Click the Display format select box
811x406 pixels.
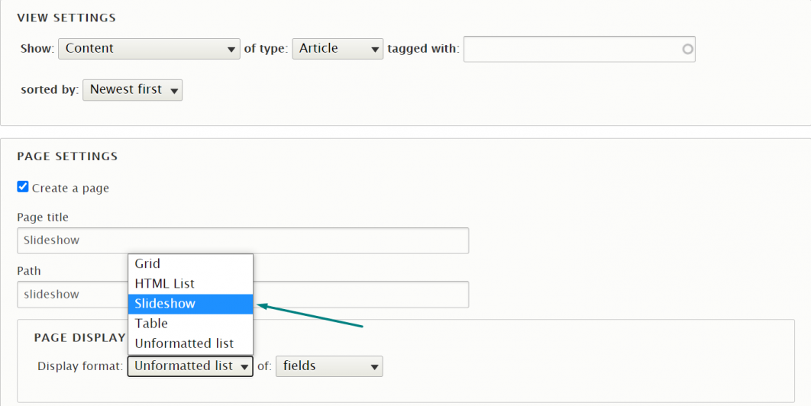tap(190, 366)
